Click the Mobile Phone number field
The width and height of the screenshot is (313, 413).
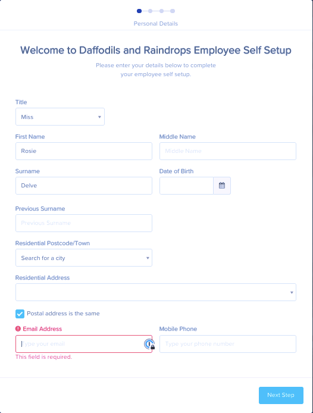tap(228, 344)
